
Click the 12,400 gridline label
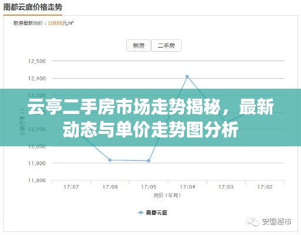point(37,79)
